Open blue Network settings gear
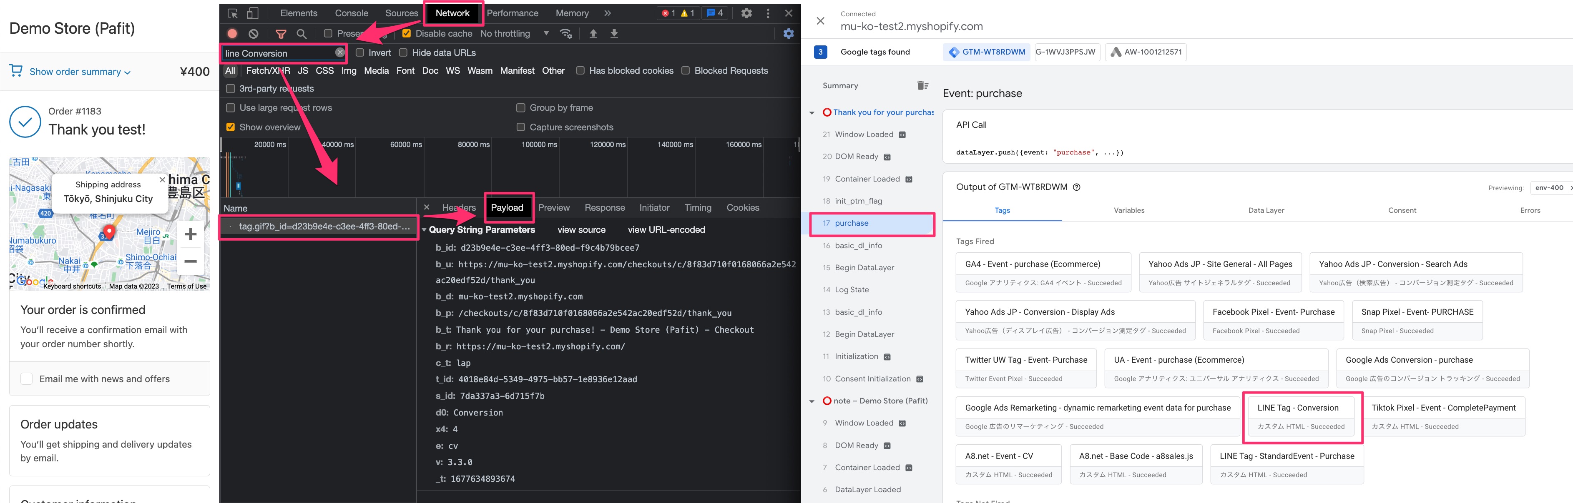 [x=788, y=34]
